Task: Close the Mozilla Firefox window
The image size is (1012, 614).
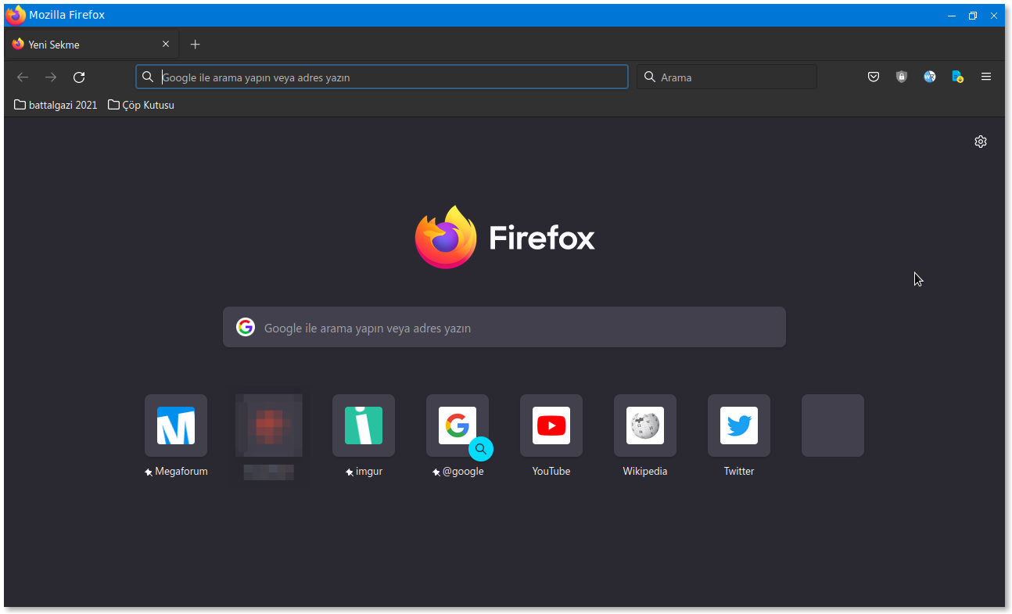Action: 994,15
